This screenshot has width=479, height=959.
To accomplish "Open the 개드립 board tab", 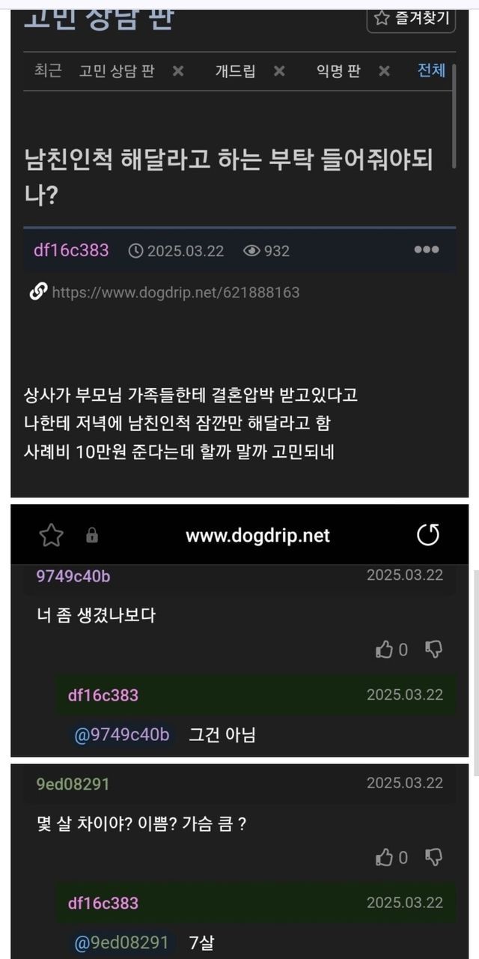I will (x=235, y=71).
